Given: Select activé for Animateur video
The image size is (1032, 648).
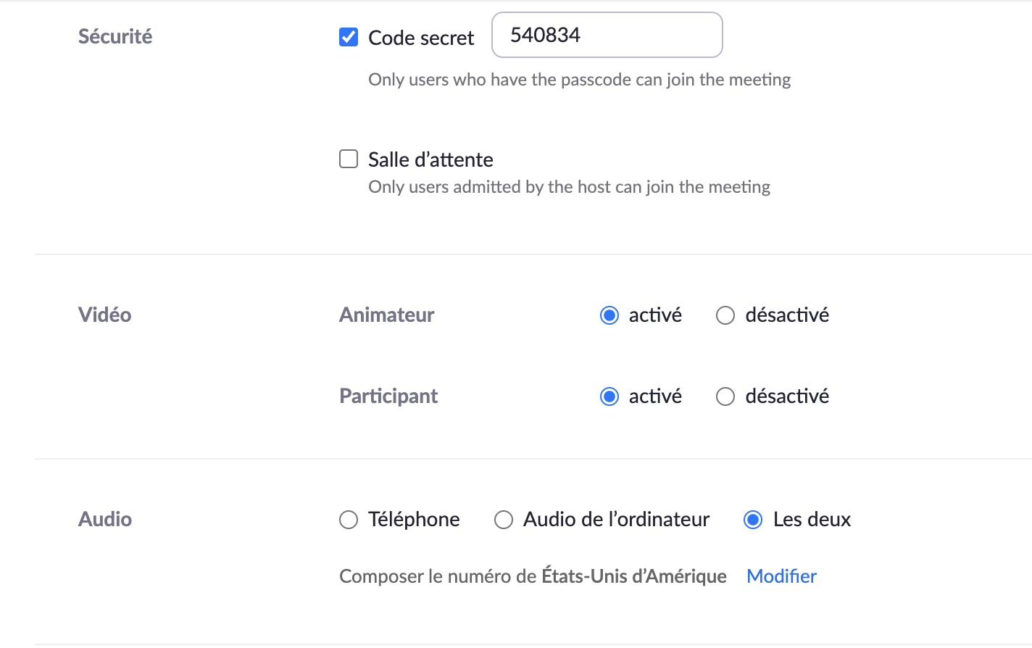Looking at the screenshot, I should click(x=609, y=315).
